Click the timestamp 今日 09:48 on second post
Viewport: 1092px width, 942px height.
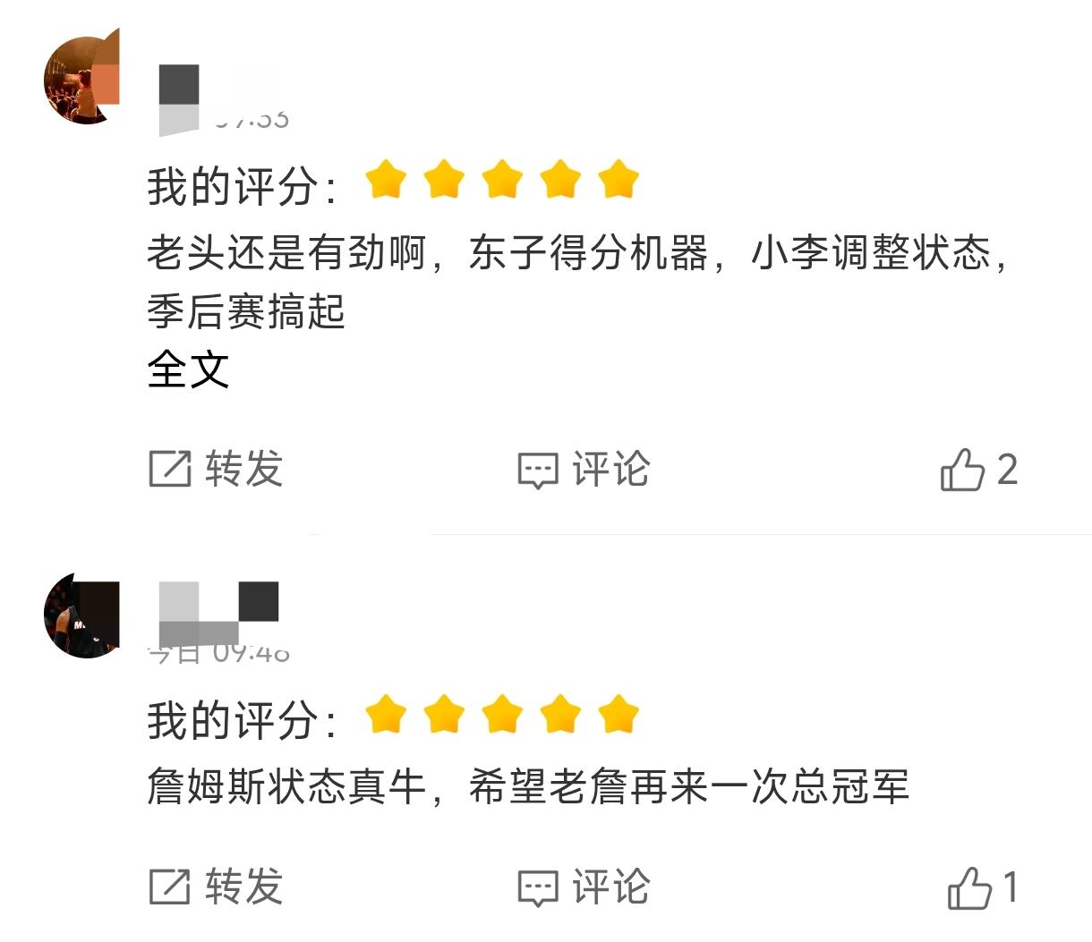pyautogui.click(x=218, y=651)
